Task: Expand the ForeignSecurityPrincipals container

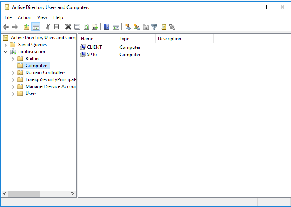Action: [13, 80]
